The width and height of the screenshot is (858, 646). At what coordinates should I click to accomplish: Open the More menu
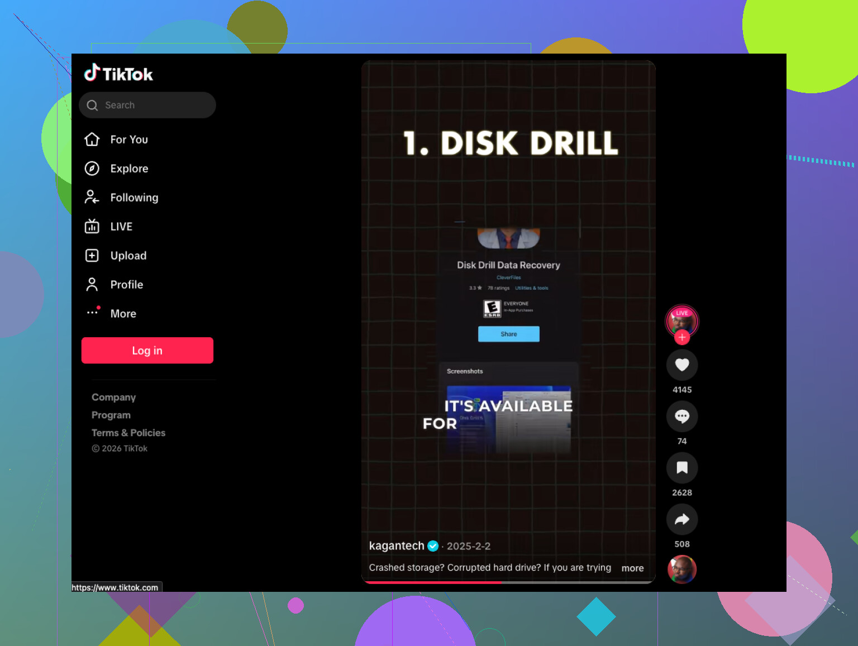pyautogui.click(x=123, y=314)
